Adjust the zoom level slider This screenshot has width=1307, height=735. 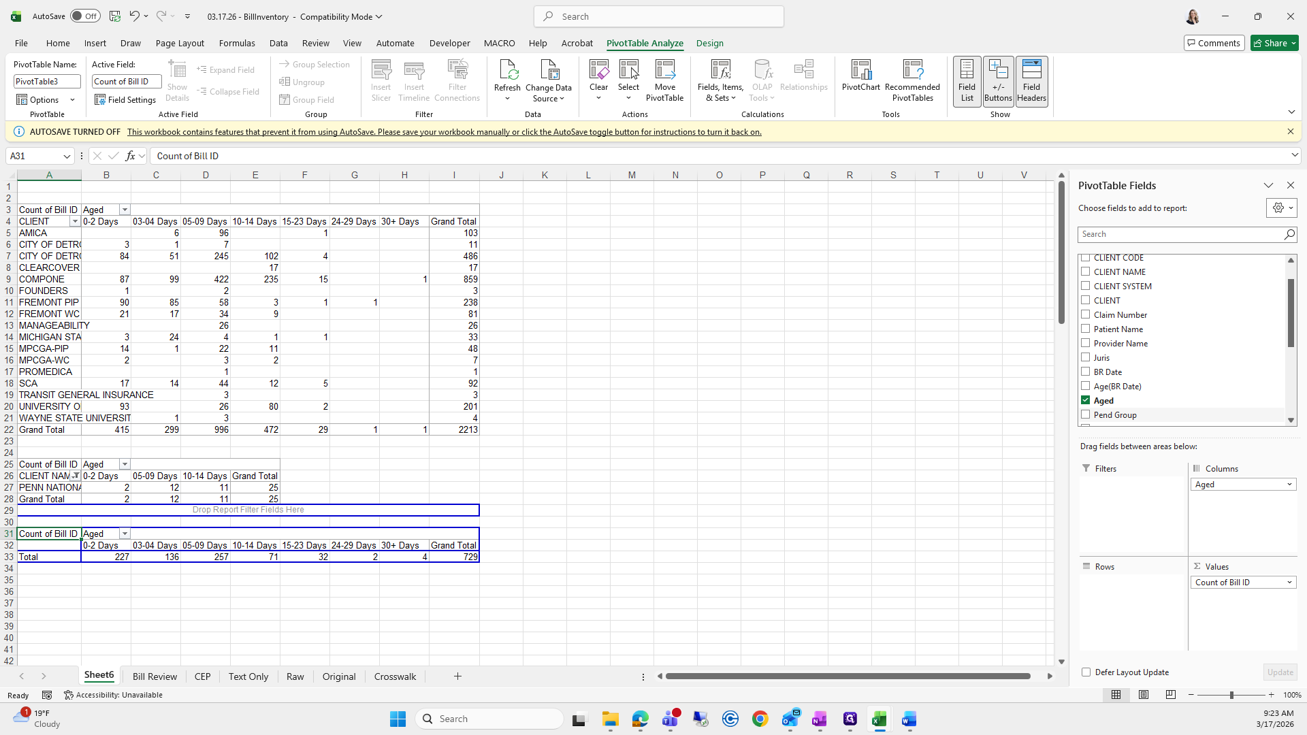pos(1231,695)
